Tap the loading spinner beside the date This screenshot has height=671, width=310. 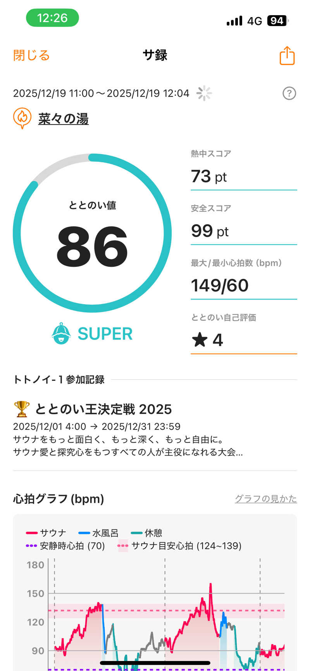point(204,93)
